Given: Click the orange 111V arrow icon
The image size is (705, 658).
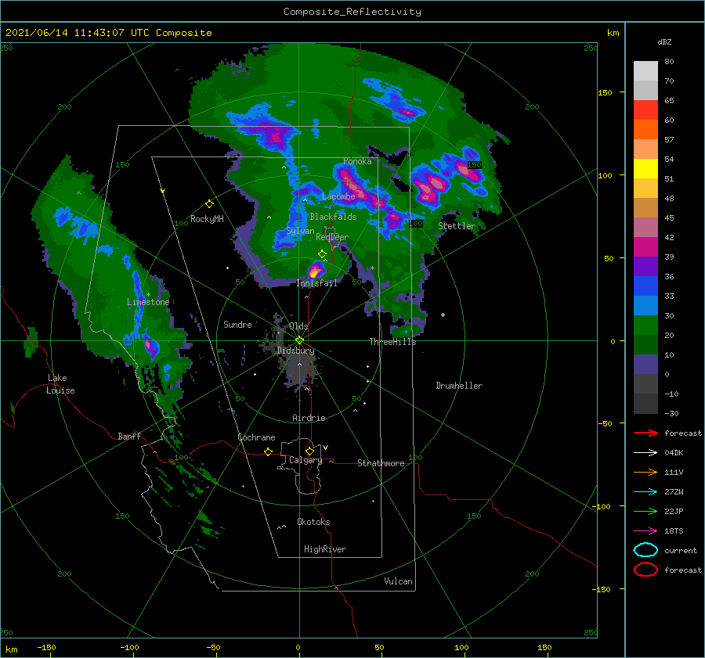Looking at the screenshot, I should pyautogui.click(x=645, y=472).
